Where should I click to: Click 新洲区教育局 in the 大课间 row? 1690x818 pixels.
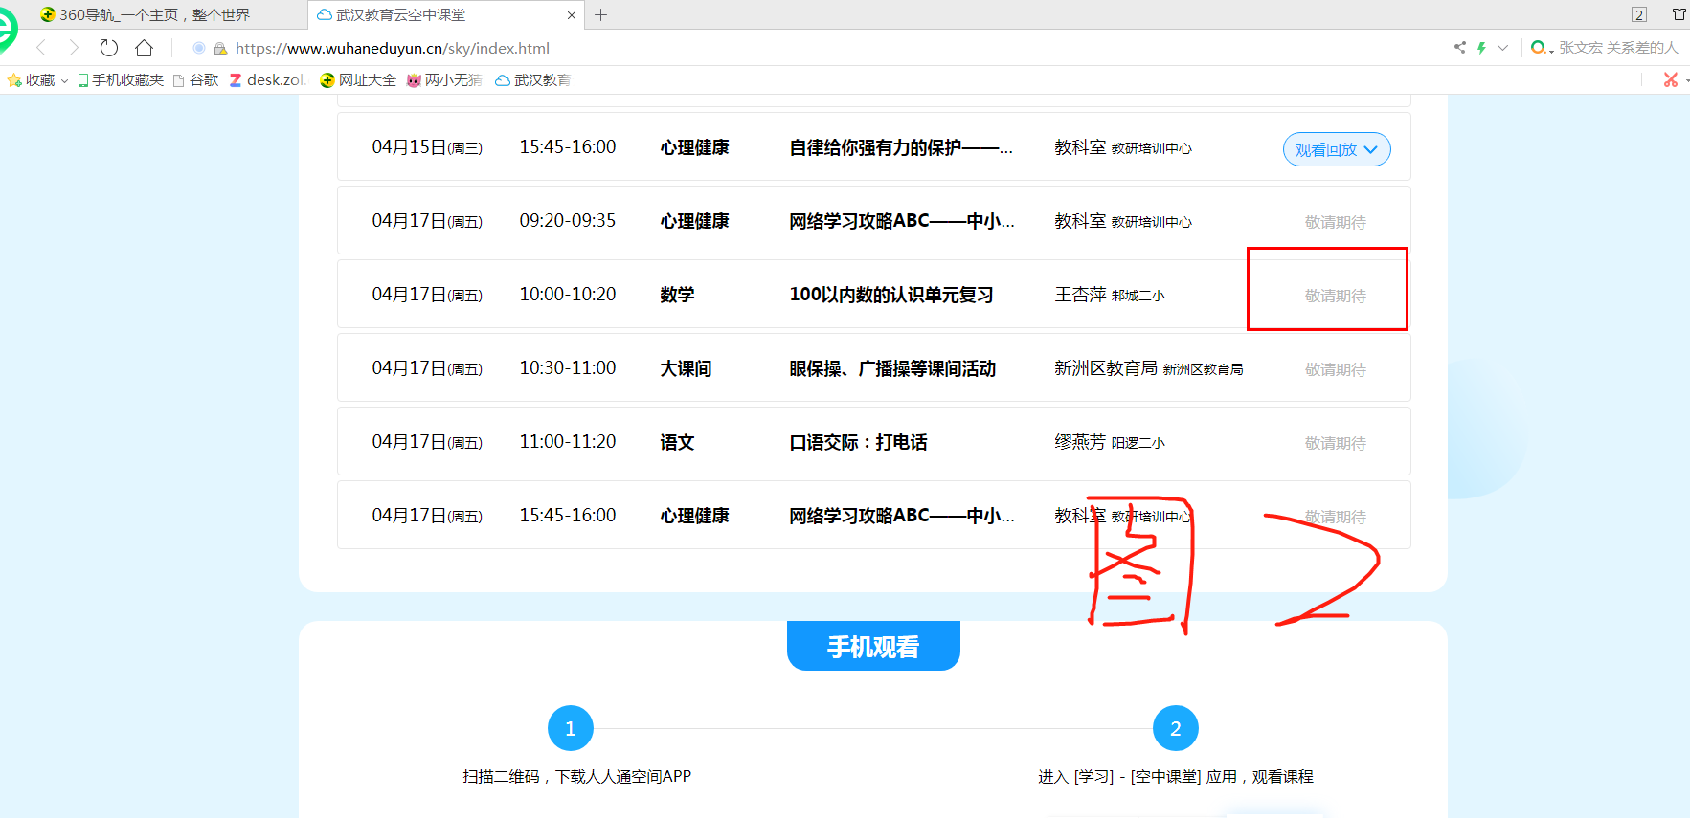coord(1106,368)
